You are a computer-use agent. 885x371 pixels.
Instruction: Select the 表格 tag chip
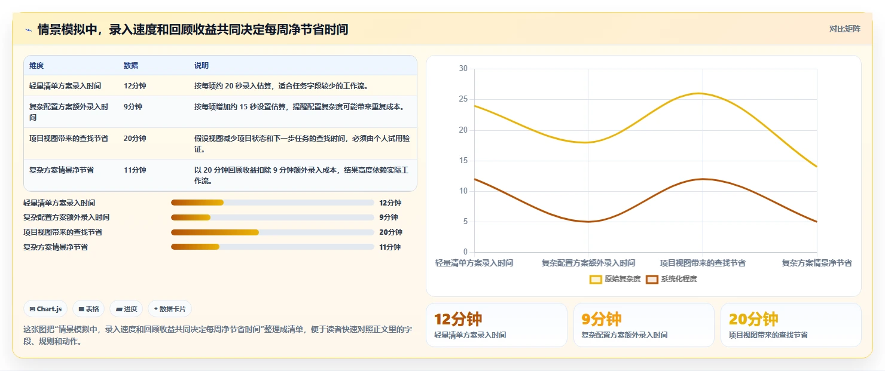(x=89, y=309)
